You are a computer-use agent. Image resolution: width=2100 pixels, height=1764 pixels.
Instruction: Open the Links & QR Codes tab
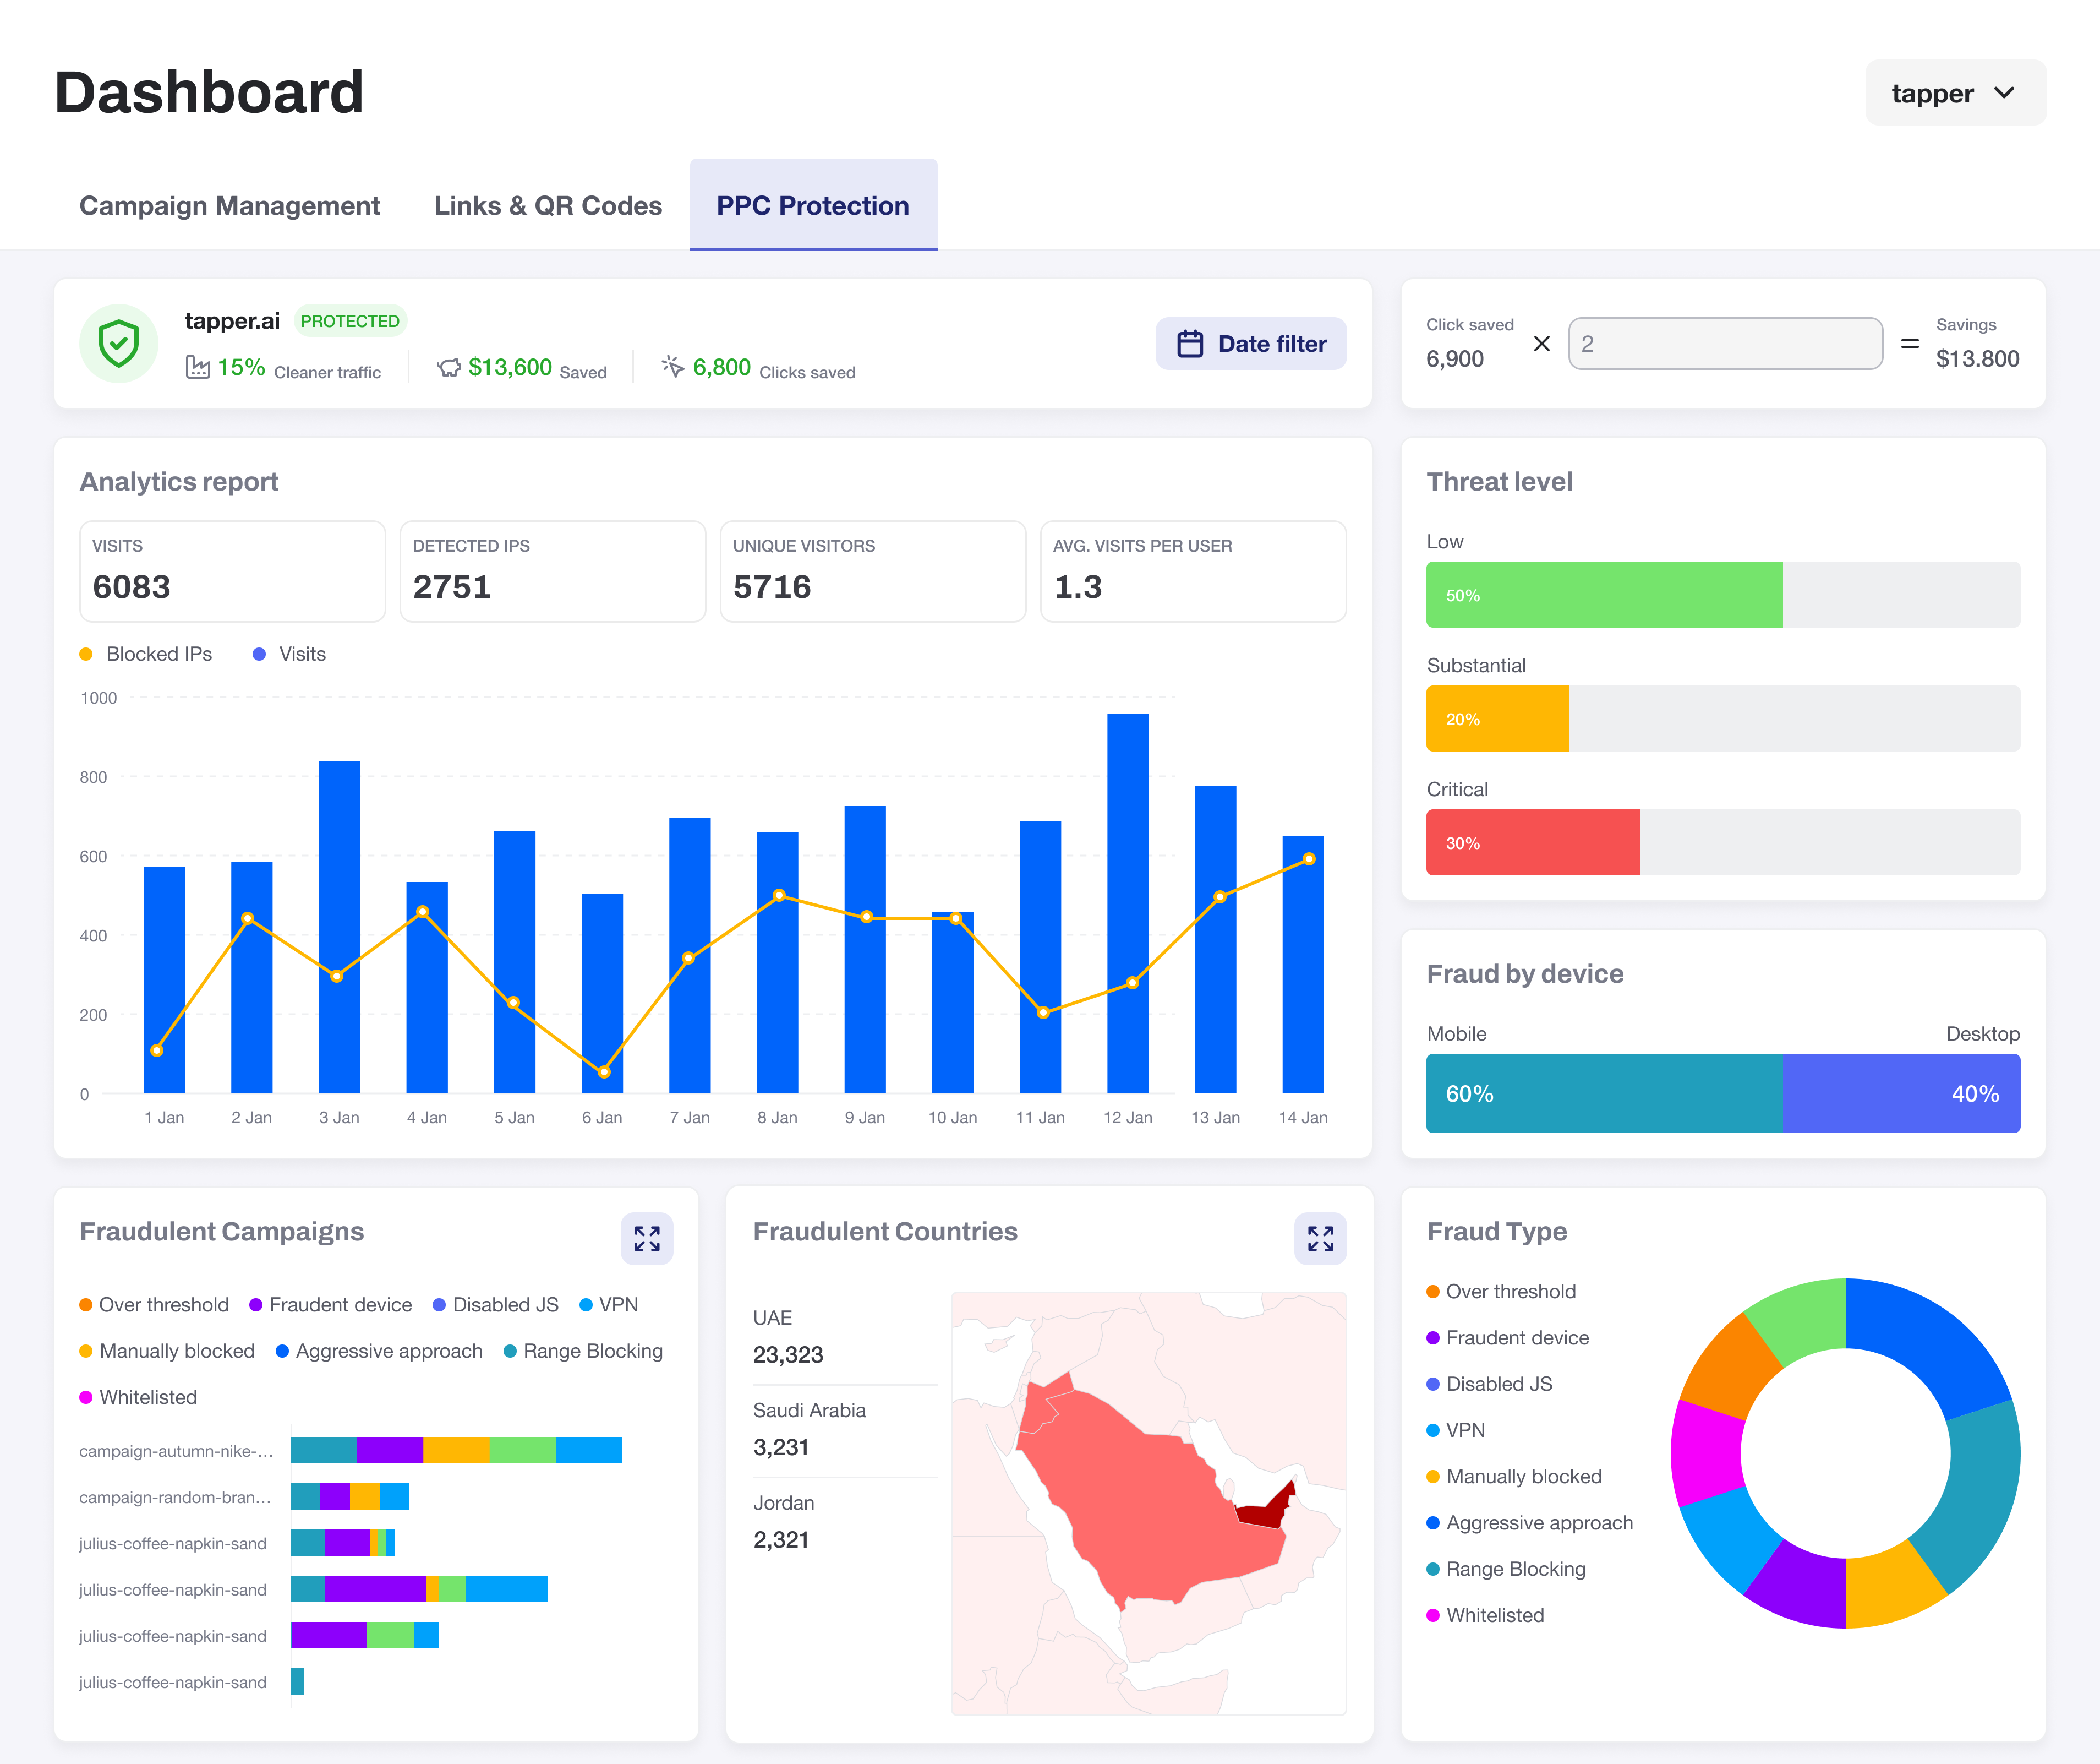click(x=548, y=206)
